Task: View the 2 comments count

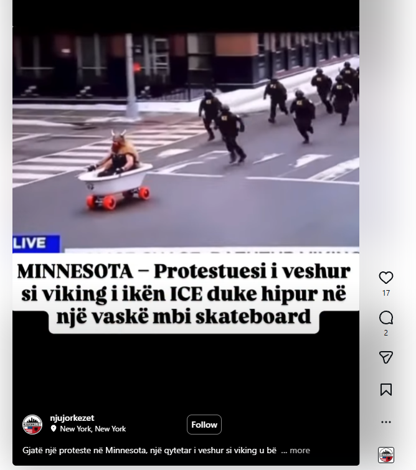Action: pyautogui.click(x=385, y=332)
